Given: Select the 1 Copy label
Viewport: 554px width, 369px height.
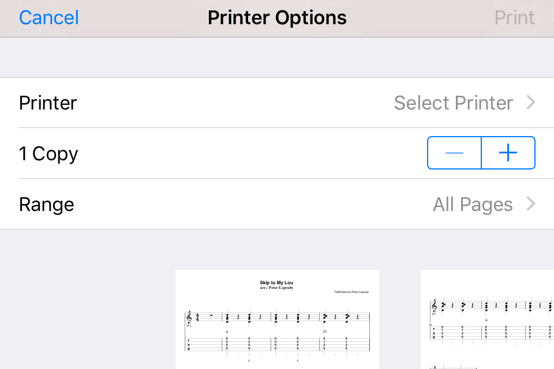Looking at the screenshot, I should point(48,153).
